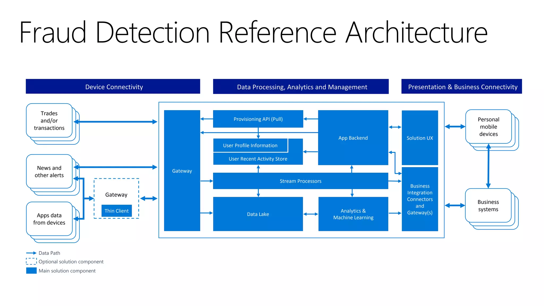Select the App Backend block
Image resolution: width=544 pixels, height=306 pixels.
(x=353, y=138)
